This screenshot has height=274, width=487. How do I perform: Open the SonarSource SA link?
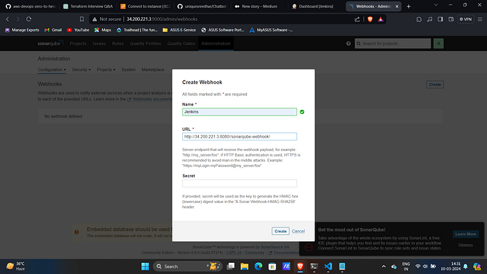pos(275,247)
